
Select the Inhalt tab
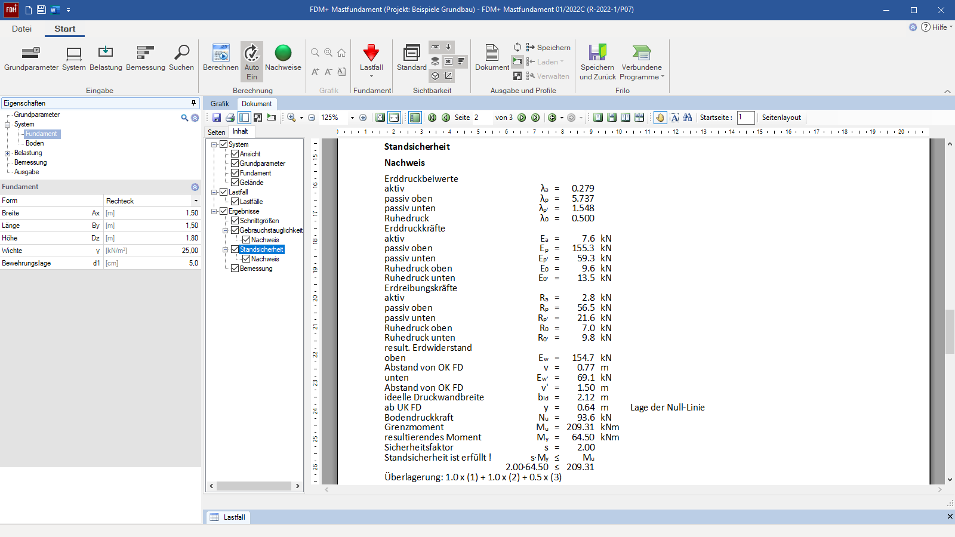pyautogui.click(x=241, y=132)
